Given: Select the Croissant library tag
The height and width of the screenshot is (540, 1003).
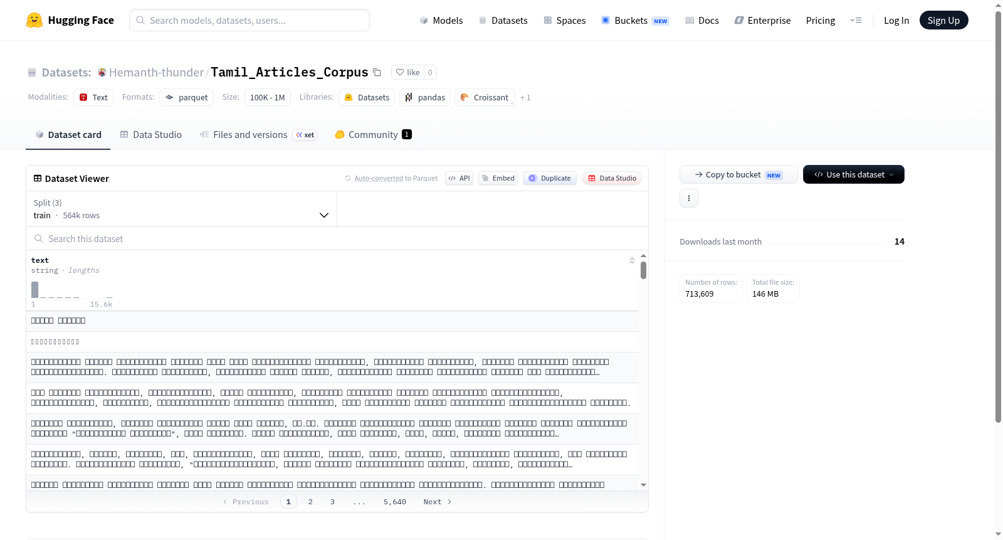Looking at the screenshot, I should tap(485, 97).
